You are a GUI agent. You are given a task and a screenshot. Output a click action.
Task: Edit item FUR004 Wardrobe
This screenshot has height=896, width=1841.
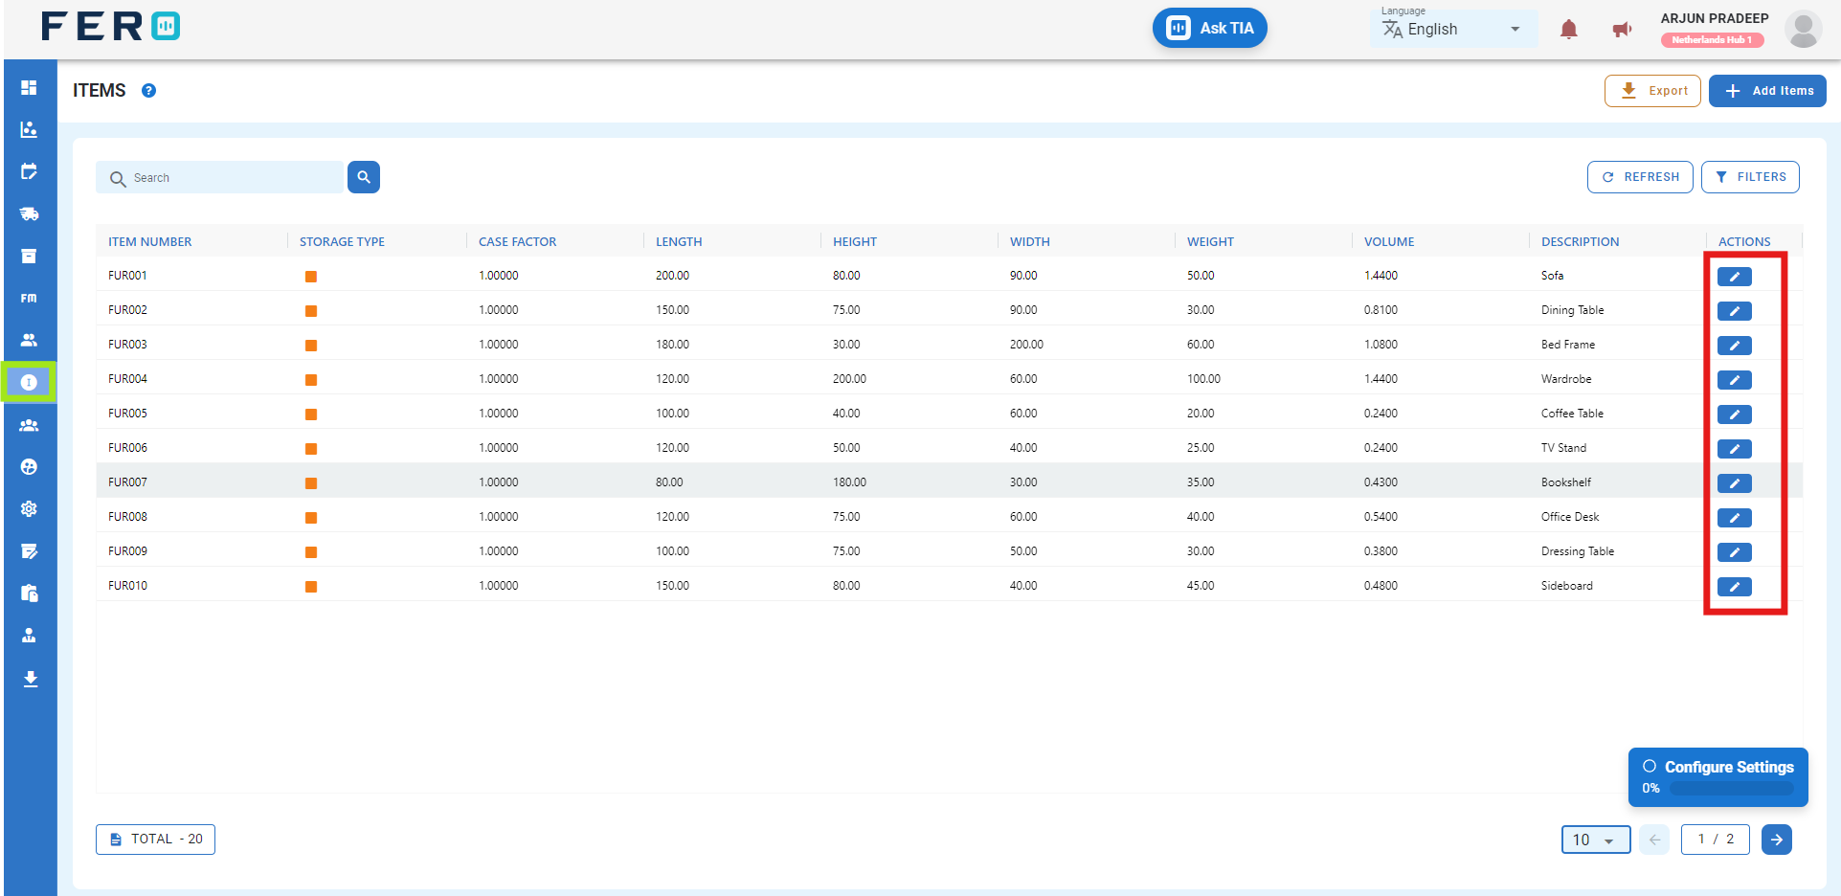coord(1734,380)
